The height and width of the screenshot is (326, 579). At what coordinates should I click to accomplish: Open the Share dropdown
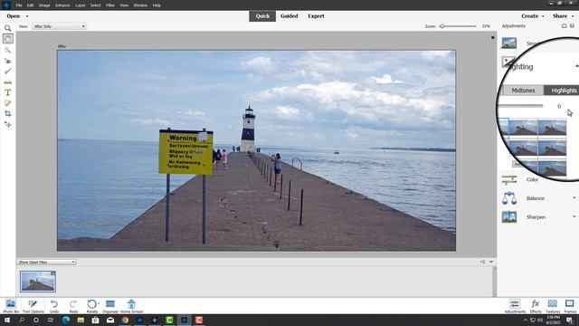tap(563, 16)
